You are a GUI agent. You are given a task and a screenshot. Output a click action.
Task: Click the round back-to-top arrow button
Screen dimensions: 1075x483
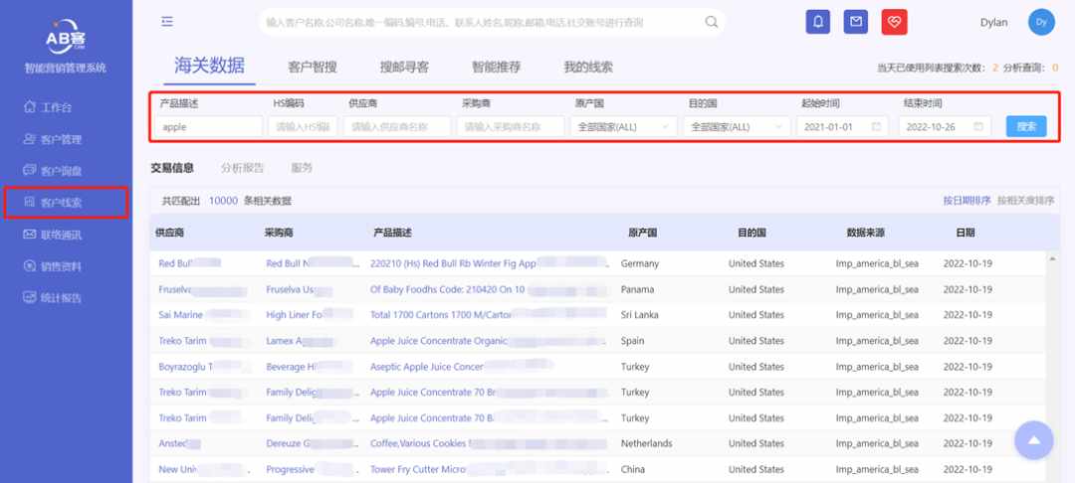click(x=1034, y=440)
